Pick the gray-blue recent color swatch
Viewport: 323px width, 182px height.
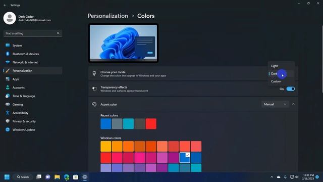click(x=117, y=124)
